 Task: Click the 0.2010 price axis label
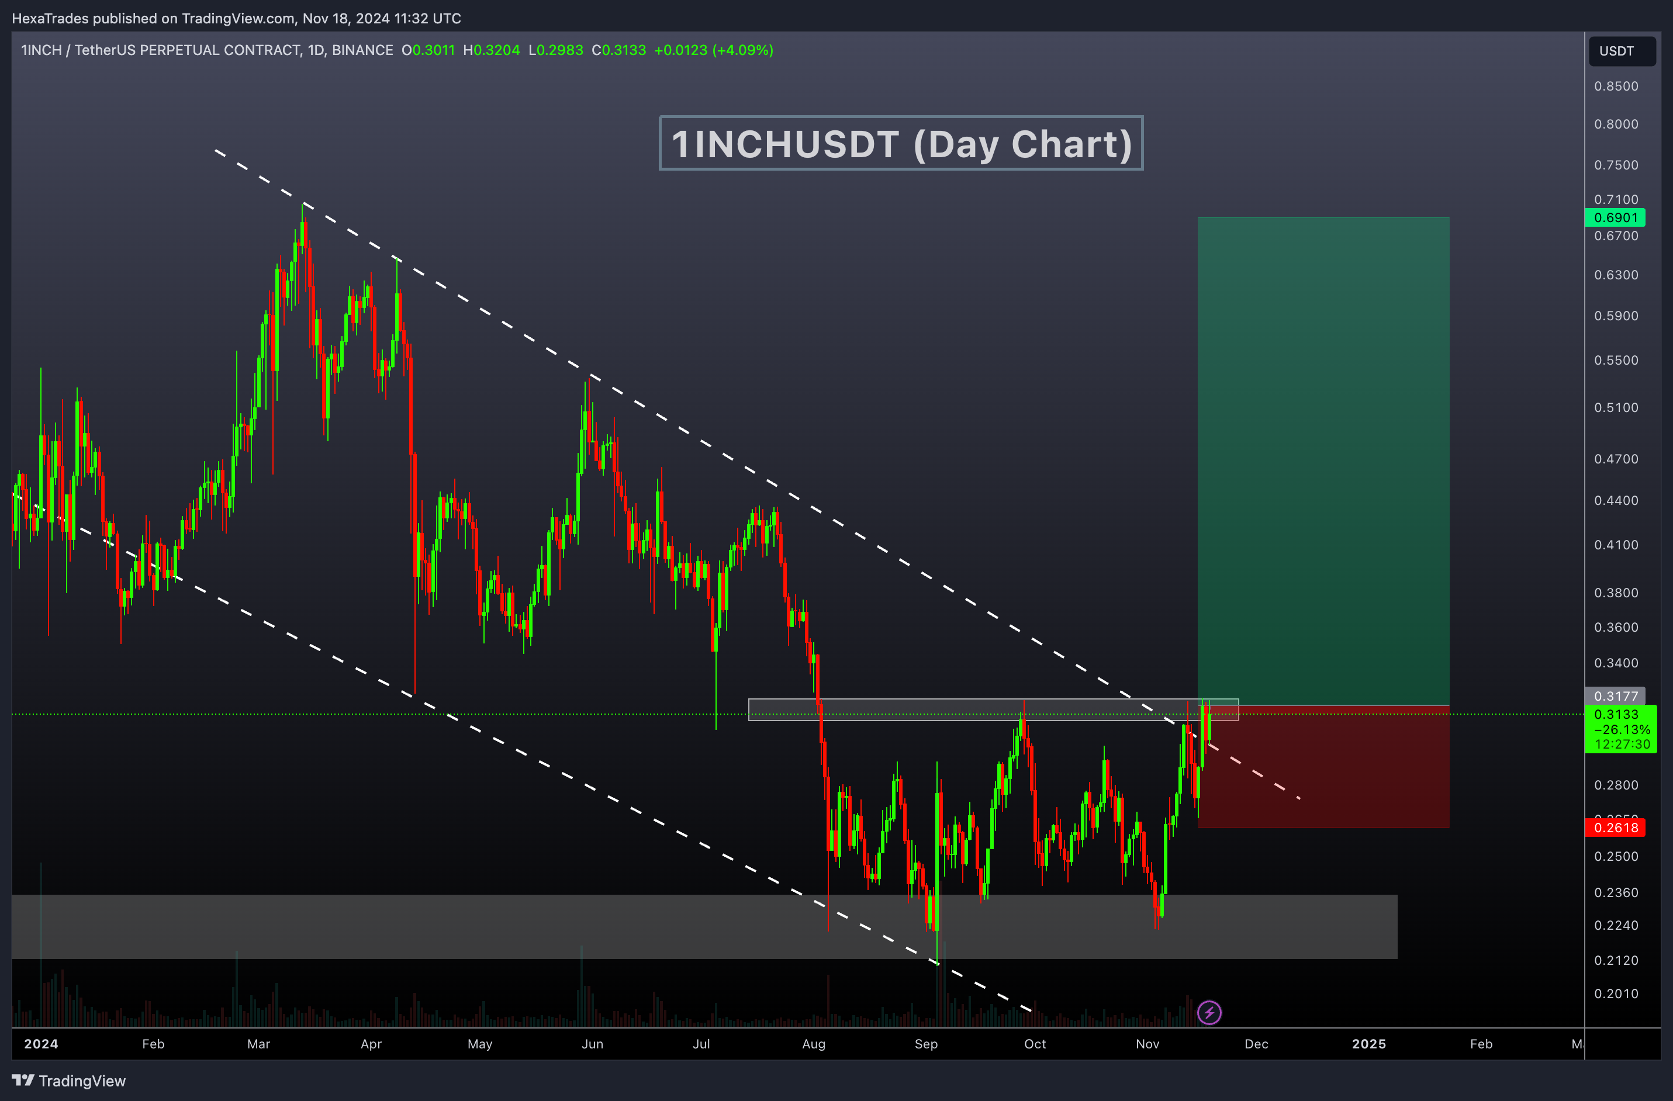(x=1615, y=993)
